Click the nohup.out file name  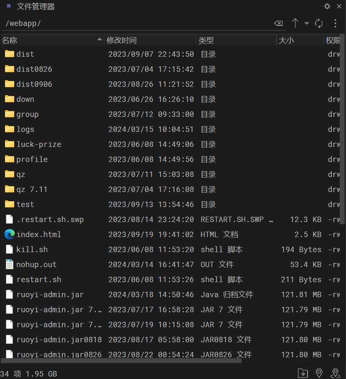[36, 265]
